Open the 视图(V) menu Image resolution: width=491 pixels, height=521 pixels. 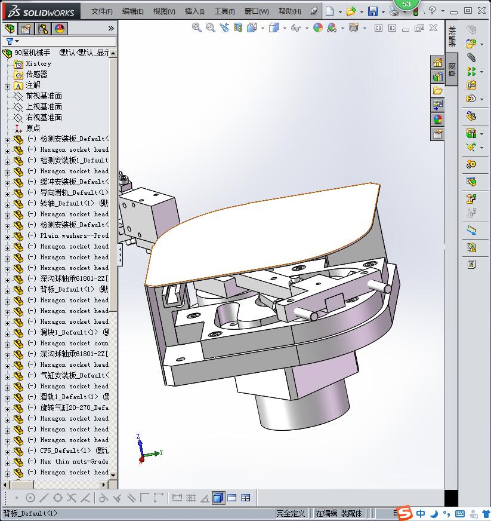point(164,11)
